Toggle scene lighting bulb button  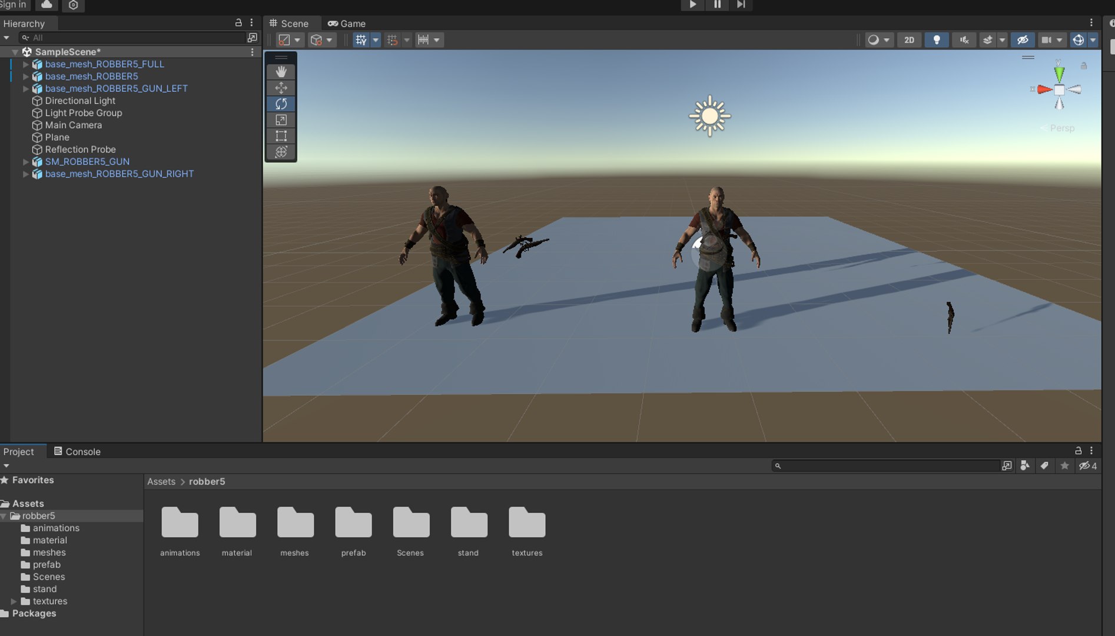(937, 40)
